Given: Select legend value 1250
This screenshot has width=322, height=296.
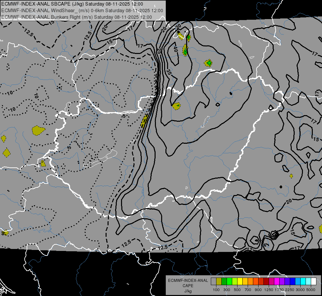Looking at the screenshot, I should (269, 290).
